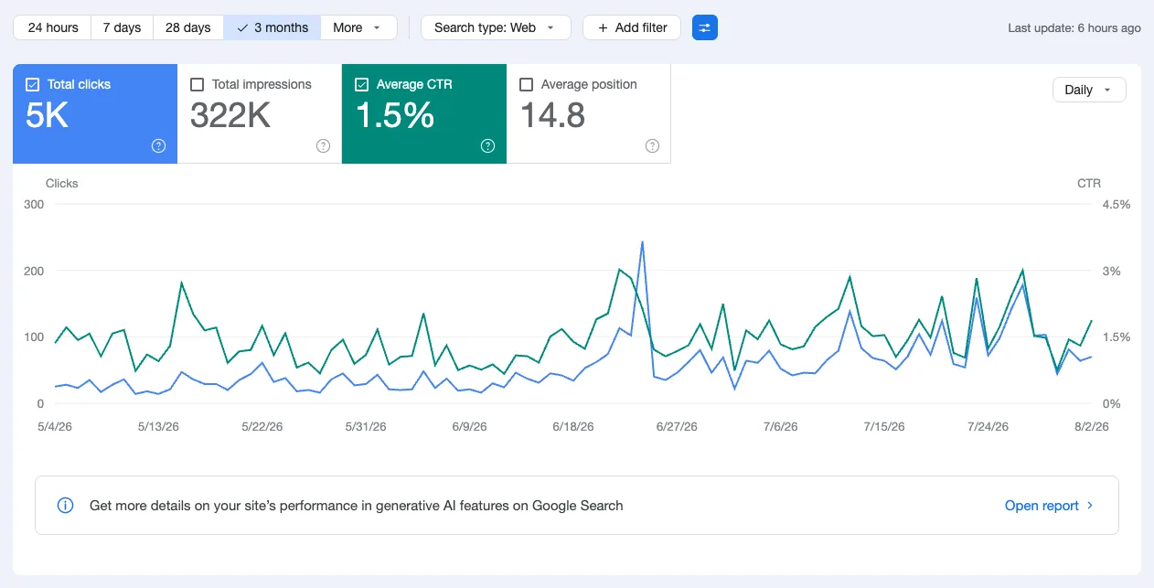Toggle the Total clicks checkbox
Viewport: 1154px width, 588px height.
(32, 84)
